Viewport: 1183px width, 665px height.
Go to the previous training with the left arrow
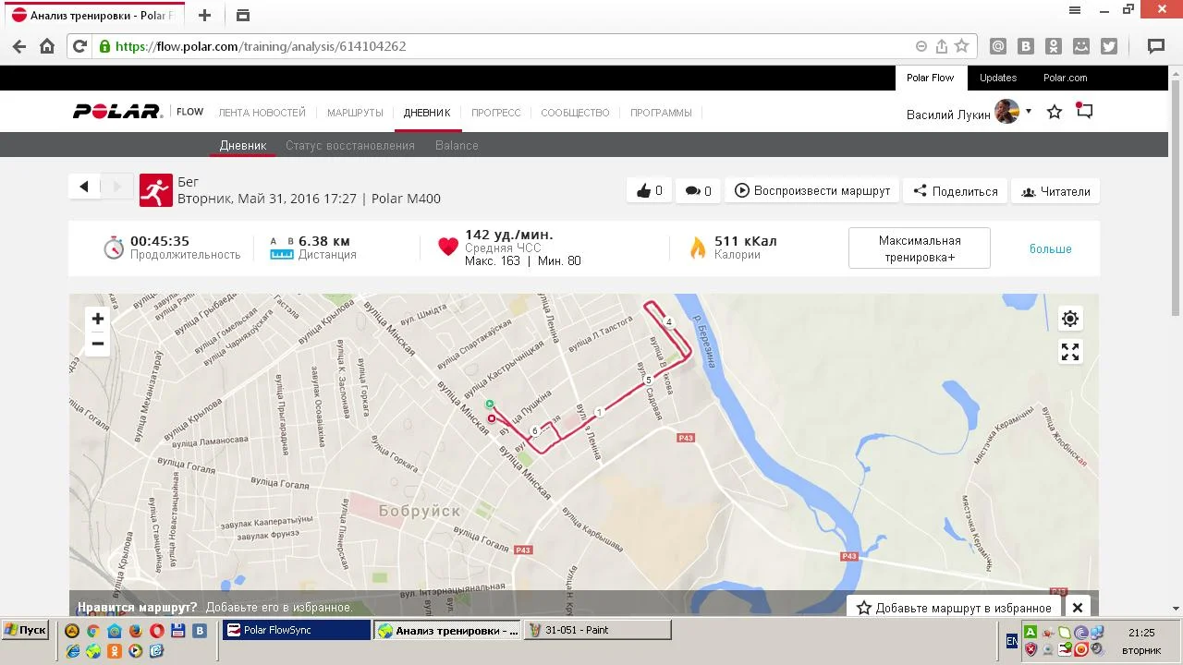pos(84,187)
